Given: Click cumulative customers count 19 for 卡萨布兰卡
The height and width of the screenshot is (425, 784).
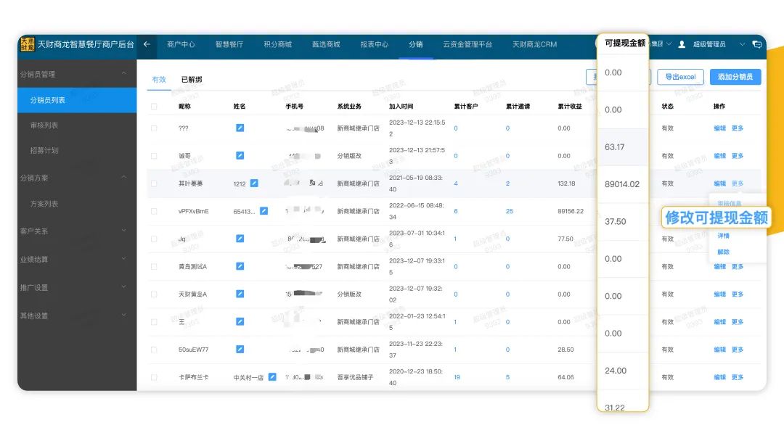Looking at the screenshot, I should coord(457,377).
